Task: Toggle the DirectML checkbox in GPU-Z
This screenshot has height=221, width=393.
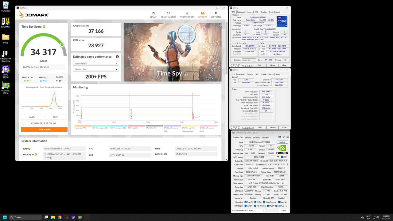Action: [x=279, y=202]
